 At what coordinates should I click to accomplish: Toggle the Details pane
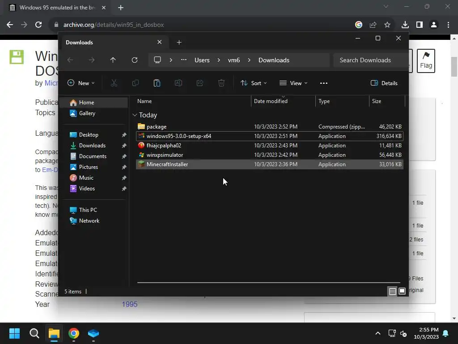tap(384, 83)
